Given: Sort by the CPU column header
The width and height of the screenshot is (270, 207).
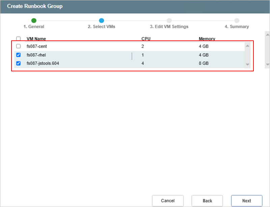Looking at the screenshot, I should tap(146, 39).
